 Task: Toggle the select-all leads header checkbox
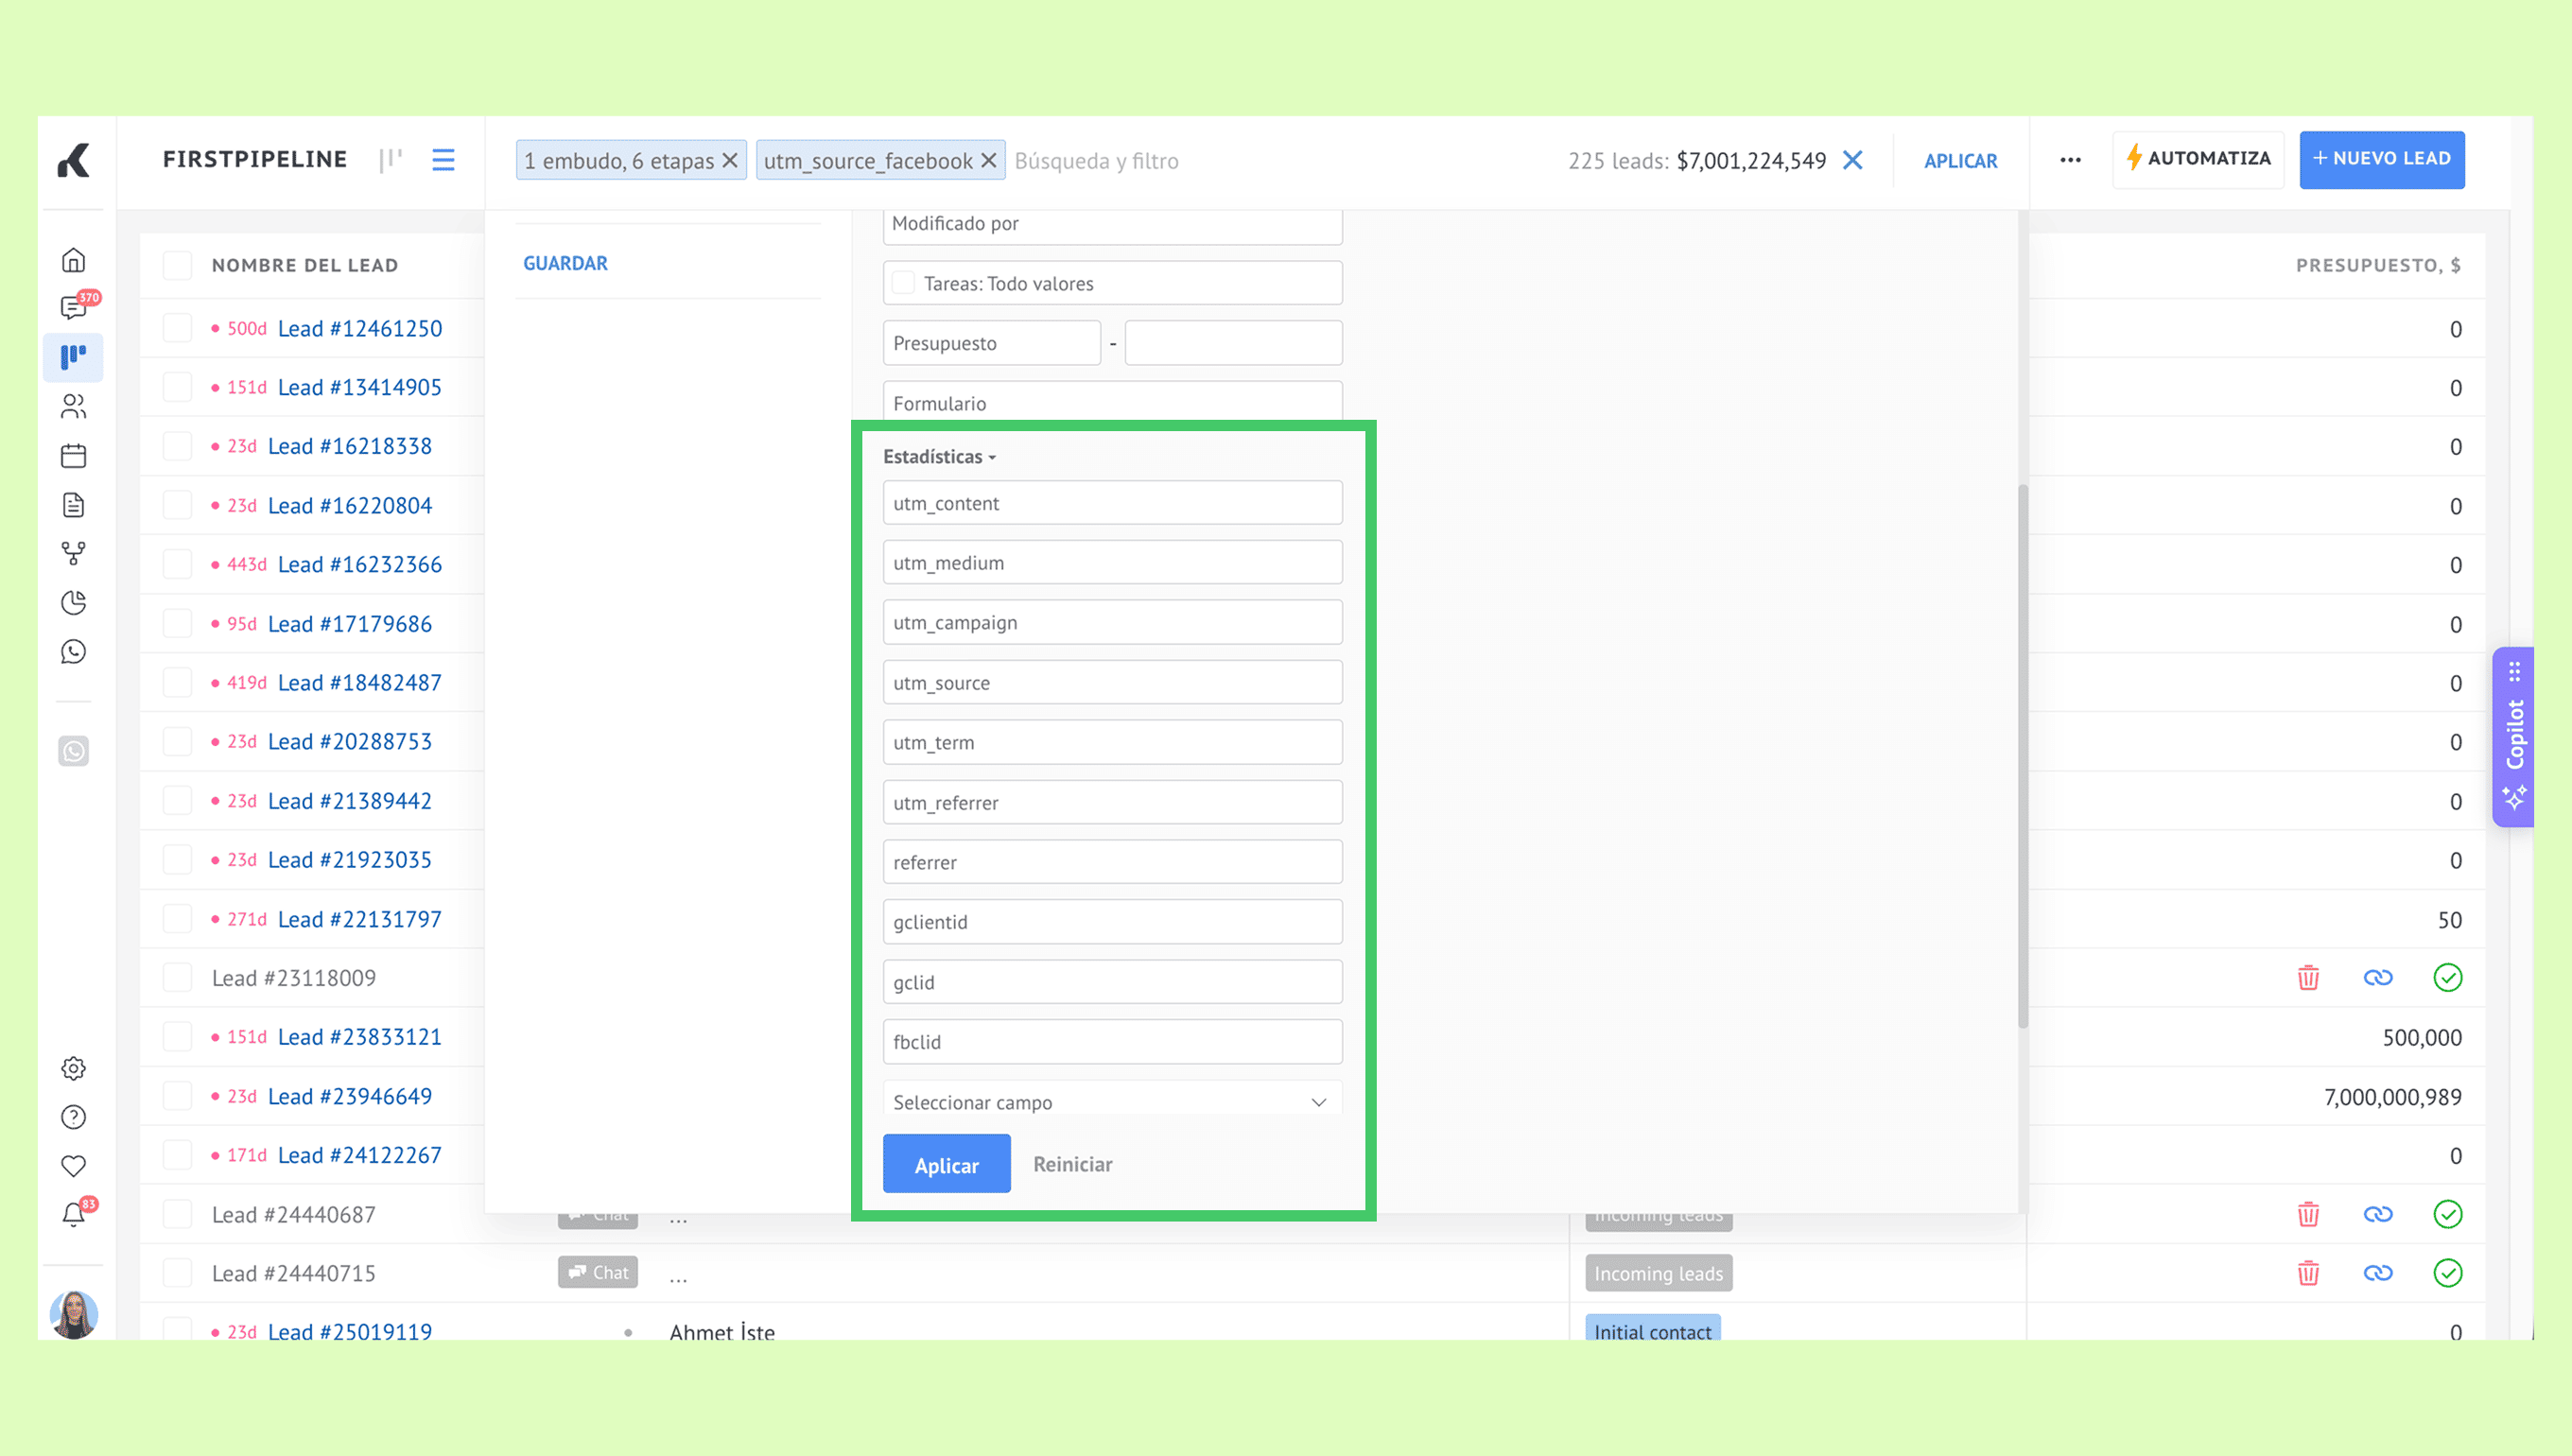177,265
